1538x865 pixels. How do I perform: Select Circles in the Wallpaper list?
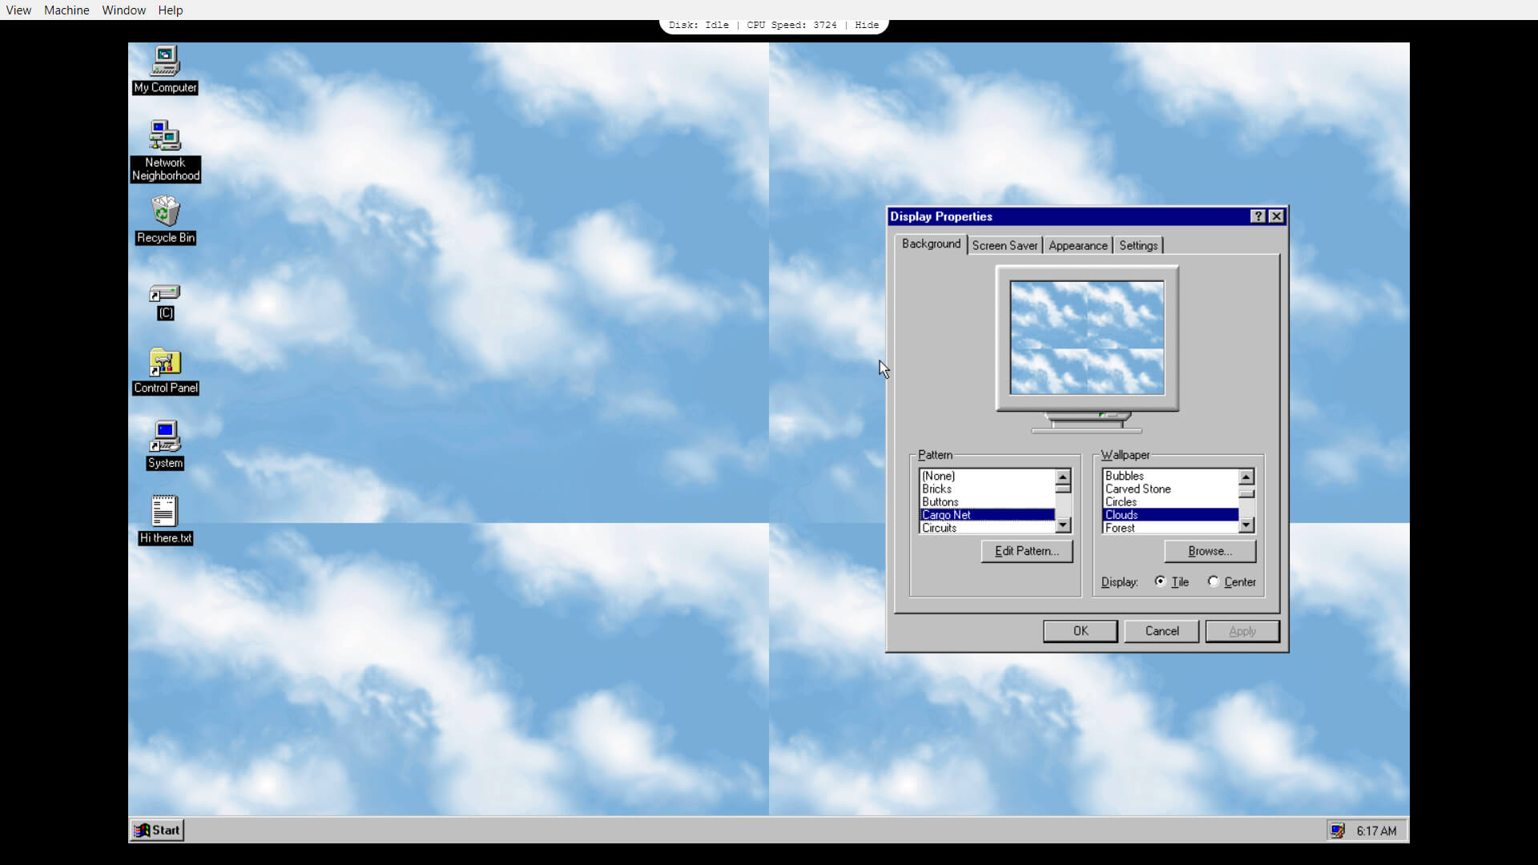[1170, 501]
